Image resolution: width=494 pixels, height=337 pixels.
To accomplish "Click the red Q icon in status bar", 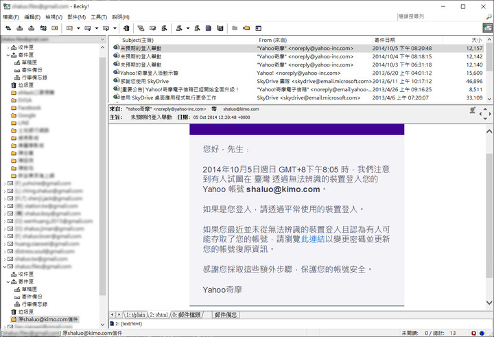I will click(x=473, y=333).
